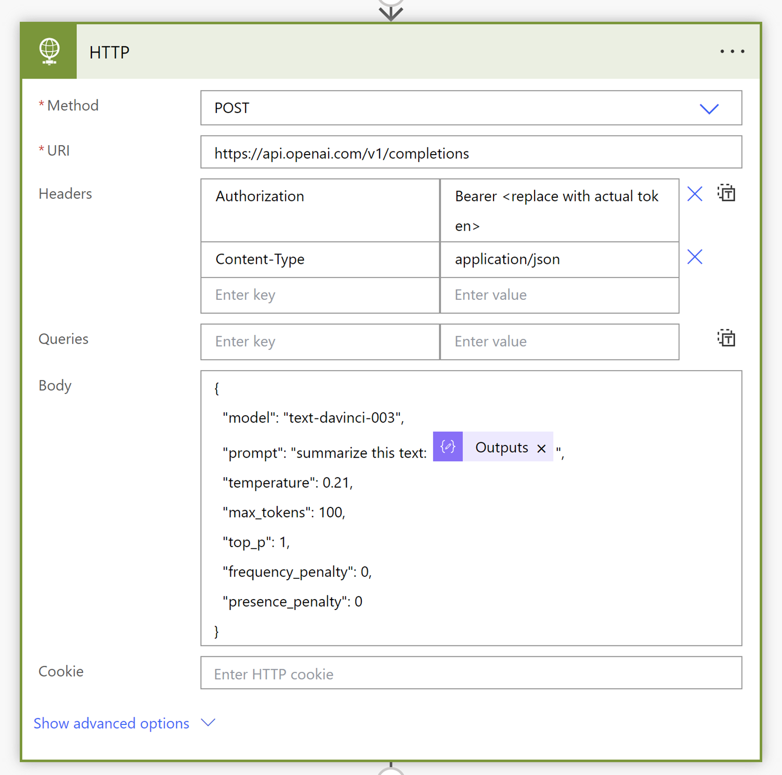The height and width of the screenshot is (775, 782).
Task: Open the HTTP action ellipsis menu
Action: 732,52
